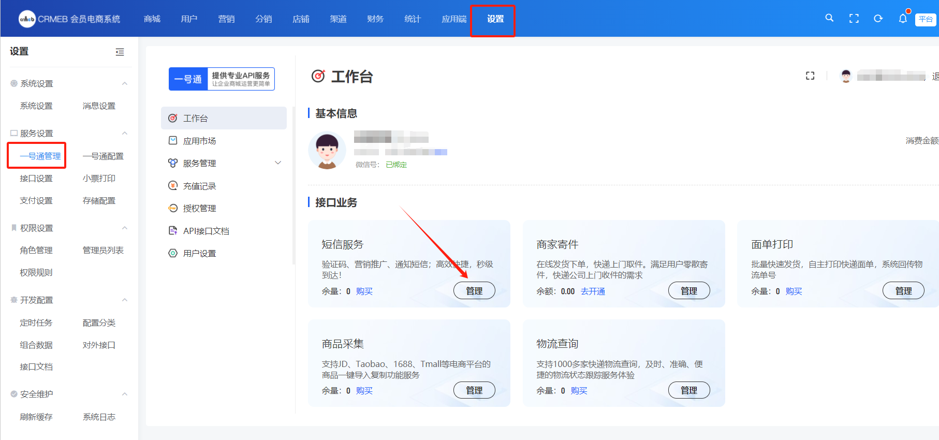Viewport: 939px width, 440px height.
Task: Click 购买 link in 物流查询 card
Action: point(579,391)
